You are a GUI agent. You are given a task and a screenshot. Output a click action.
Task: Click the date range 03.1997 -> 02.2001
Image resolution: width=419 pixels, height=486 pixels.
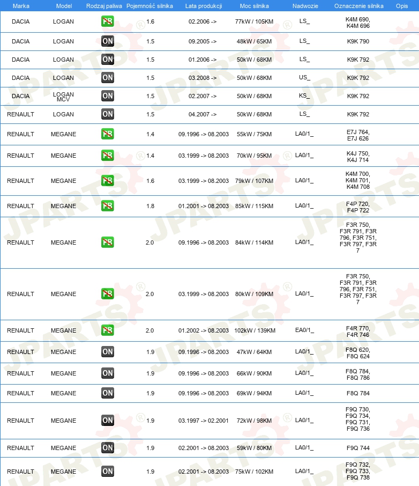click(204, 421)
